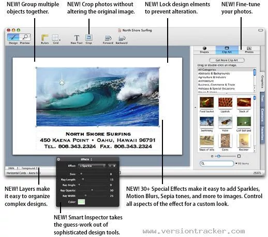Adjust the Ray Width slider
This screenshot has height=237, width=268.
pos(85,196)
